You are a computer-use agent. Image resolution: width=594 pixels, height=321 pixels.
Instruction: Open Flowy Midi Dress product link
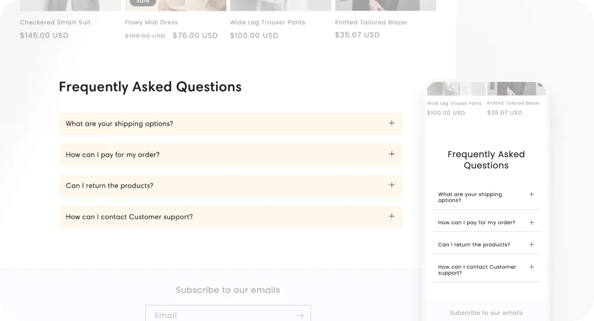click(151, 22)
